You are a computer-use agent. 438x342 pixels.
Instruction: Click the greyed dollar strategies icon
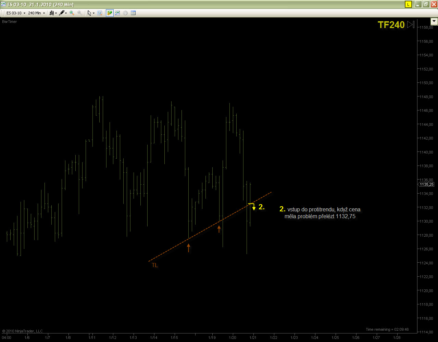point(125,13)
